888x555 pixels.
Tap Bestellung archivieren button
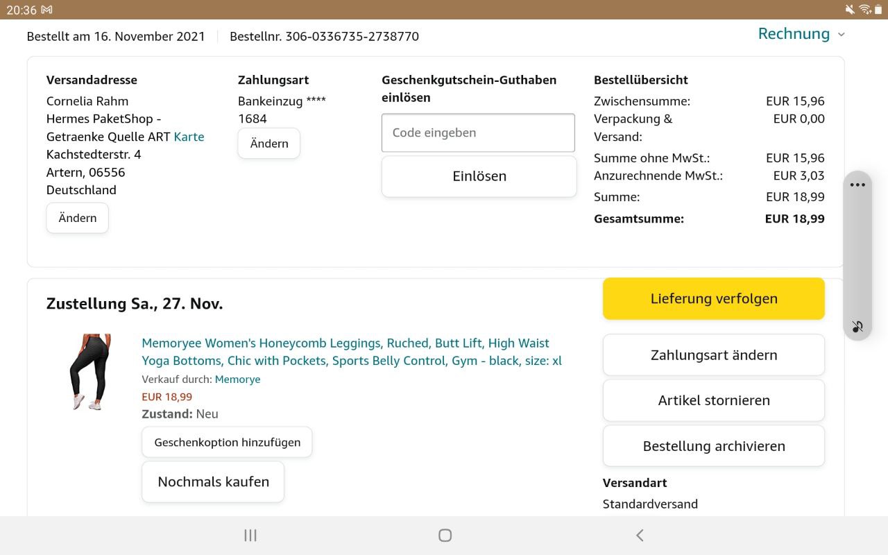(714, 446)
